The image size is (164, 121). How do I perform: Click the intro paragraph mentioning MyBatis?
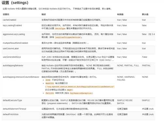[57, 9]
